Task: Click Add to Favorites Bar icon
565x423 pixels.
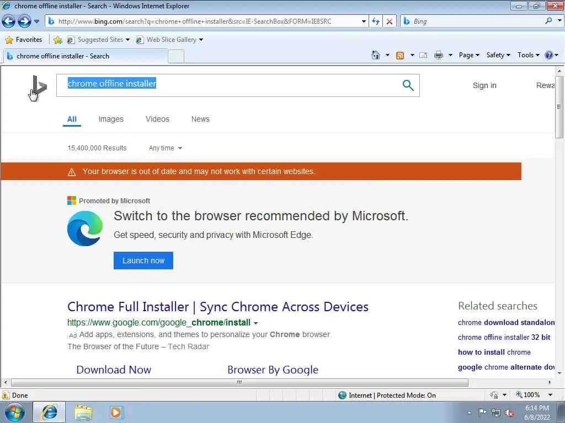Action: 57,40
